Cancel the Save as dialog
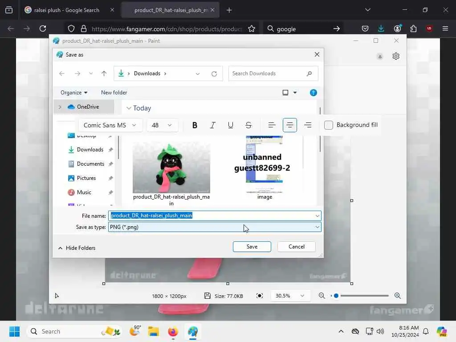The image size is (456, 342). click(x=296, y=247)
